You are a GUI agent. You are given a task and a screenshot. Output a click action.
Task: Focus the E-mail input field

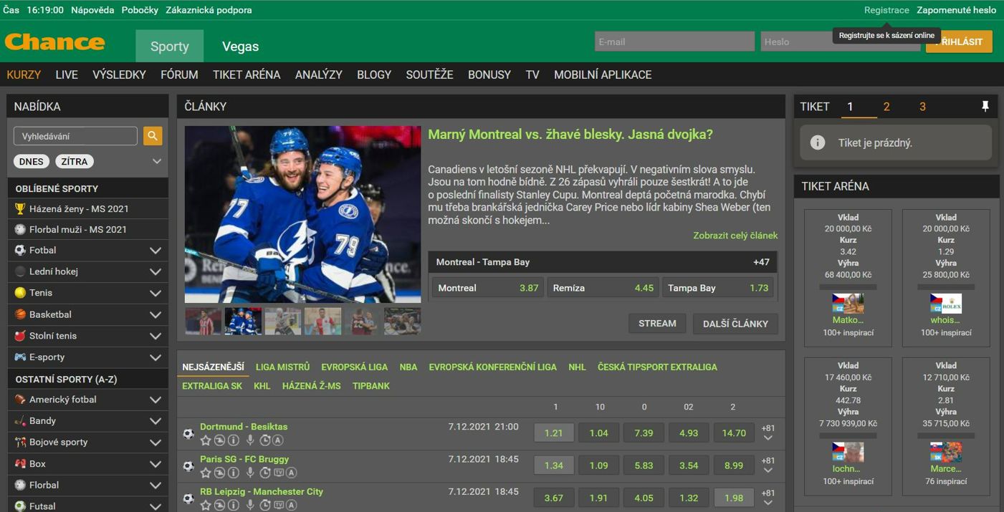(x=674, y=42)
